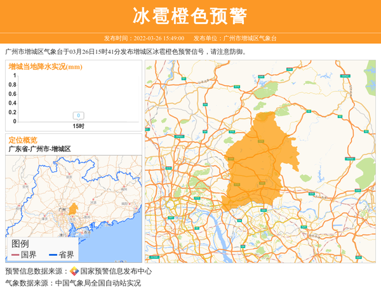Screen dimensions: 381x299
Task: Click the 冰雹橙色预警 page title
Action: click(x=190, y=16)
